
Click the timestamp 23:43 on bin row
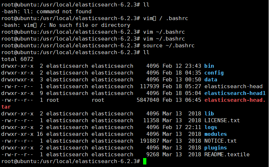tap(193, 66)
